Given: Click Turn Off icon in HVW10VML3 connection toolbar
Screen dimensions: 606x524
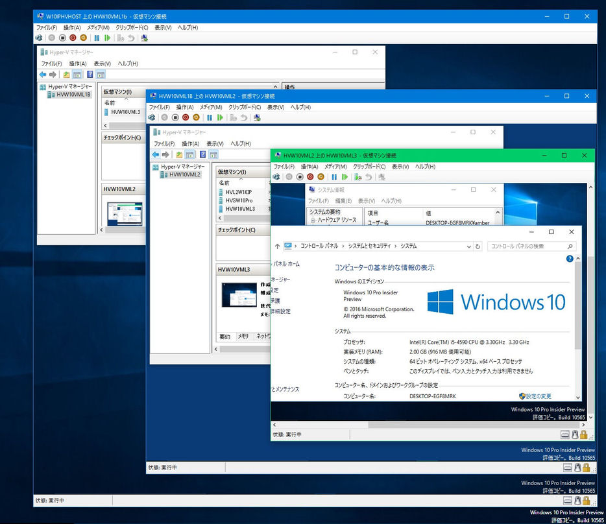Looking at the screenshot, I should click(300, 177).
